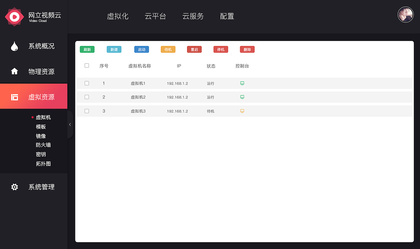Open the user avatar in the top right
The width and height of the screenshot is (420, 249).
[x=406, y=14]
